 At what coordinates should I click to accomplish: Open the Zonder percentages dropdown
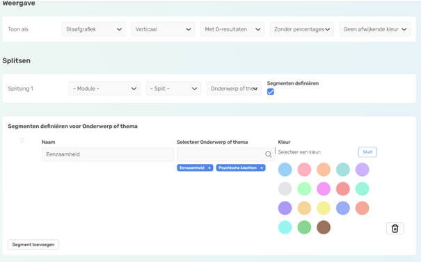[x=302, y=29]
